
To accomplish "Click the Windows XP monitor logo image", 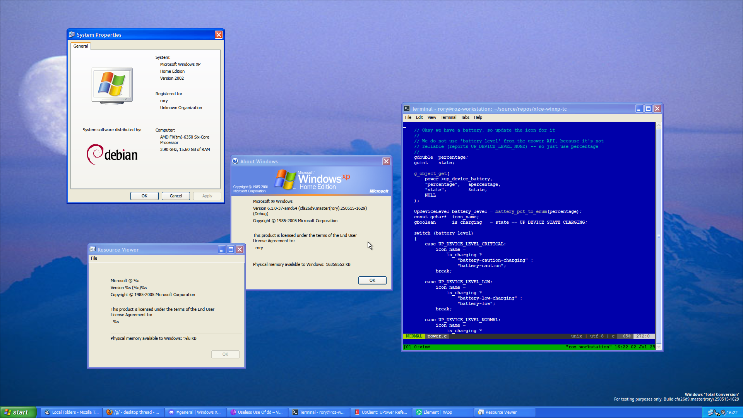I will [x=112, y=86].
